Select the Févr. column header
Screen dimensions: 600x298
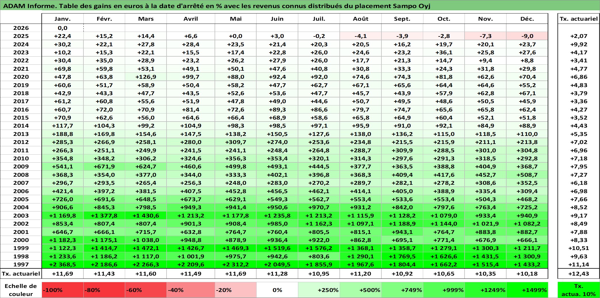pos(104,19)
